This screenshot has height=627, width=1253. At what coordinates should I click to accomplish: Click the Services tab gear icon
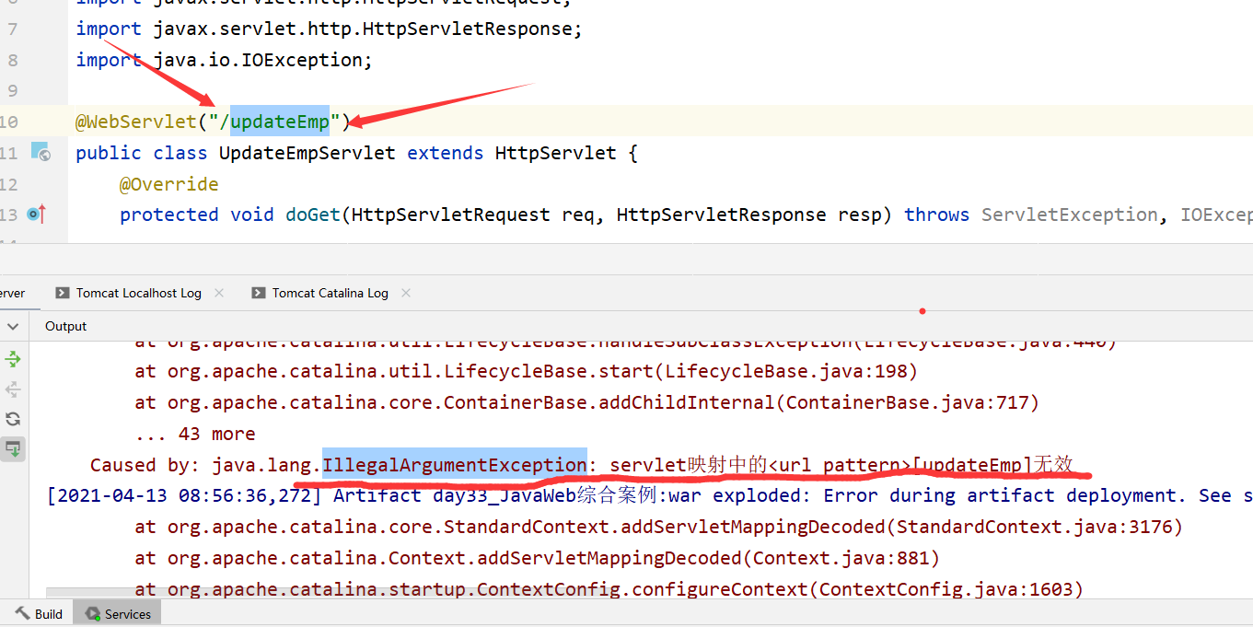click(92, 612)
